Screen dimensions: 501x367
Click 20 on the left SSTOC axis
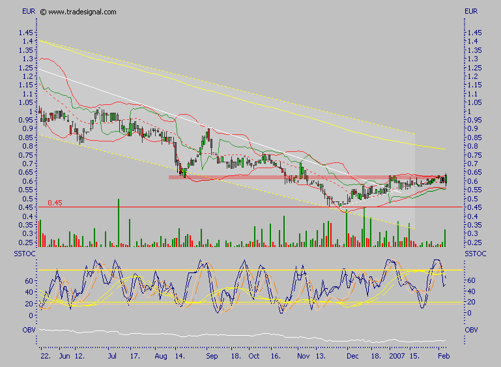(x=29, y=303)
